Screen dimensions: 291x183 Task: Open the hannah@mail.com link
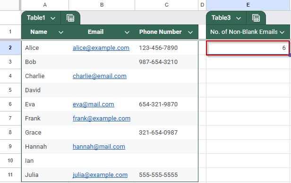point(99,147)
